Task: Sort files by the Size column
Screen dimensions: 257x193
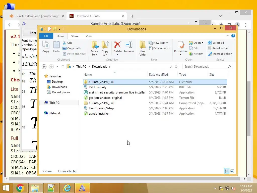Action: point(218,74)
